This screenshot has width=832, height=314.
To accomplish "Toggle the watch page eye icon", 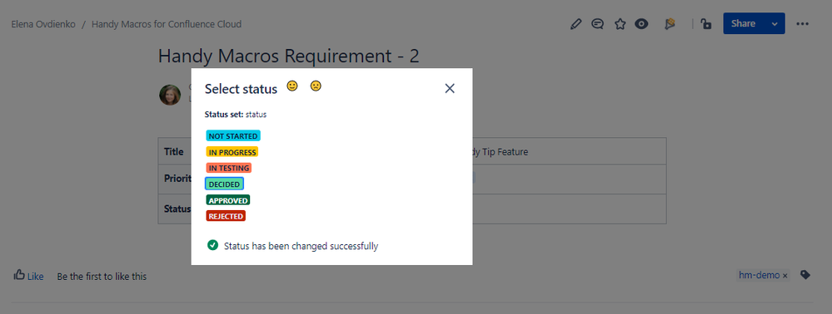I will tap(642, 24).
